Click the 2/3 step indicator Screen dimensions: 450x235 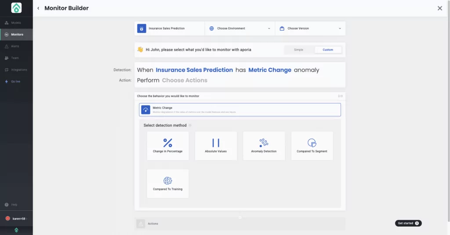click(x=340, y=96)
